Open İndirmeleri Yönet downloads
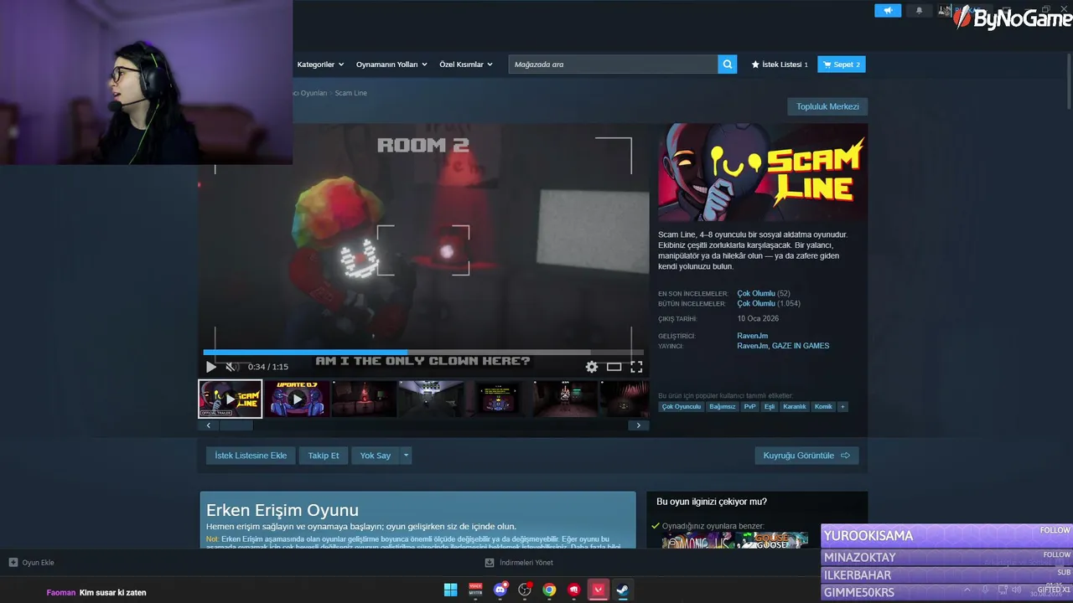Screen dimensions: 1073x603 coord(519,563)
